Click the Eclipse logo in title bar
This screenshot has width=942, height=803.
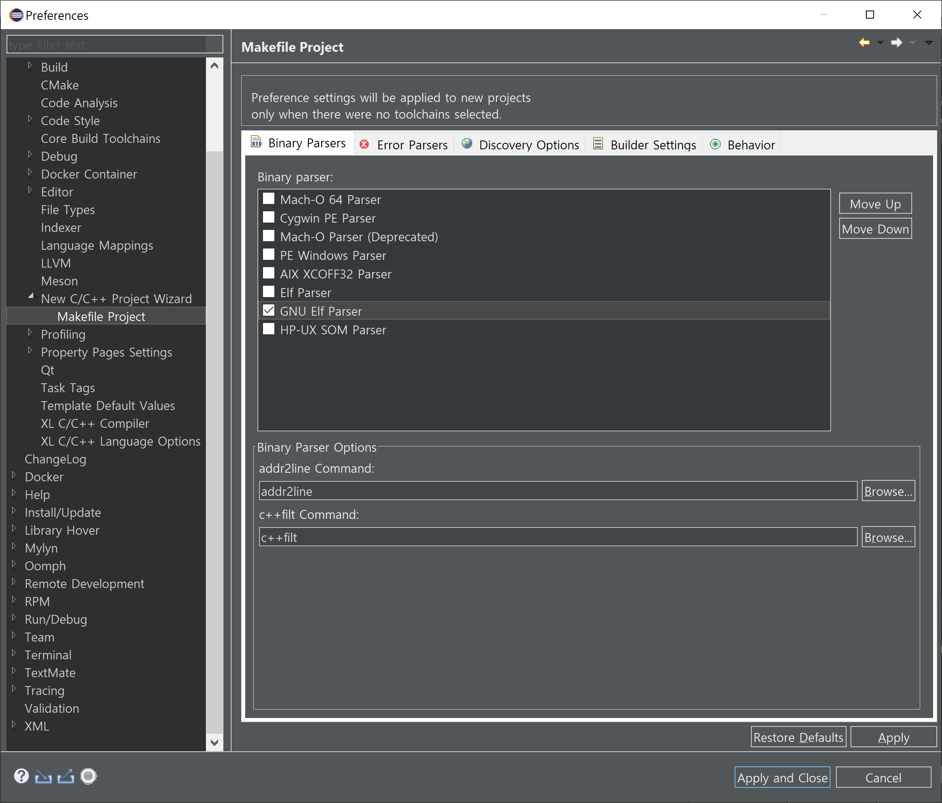16,15
